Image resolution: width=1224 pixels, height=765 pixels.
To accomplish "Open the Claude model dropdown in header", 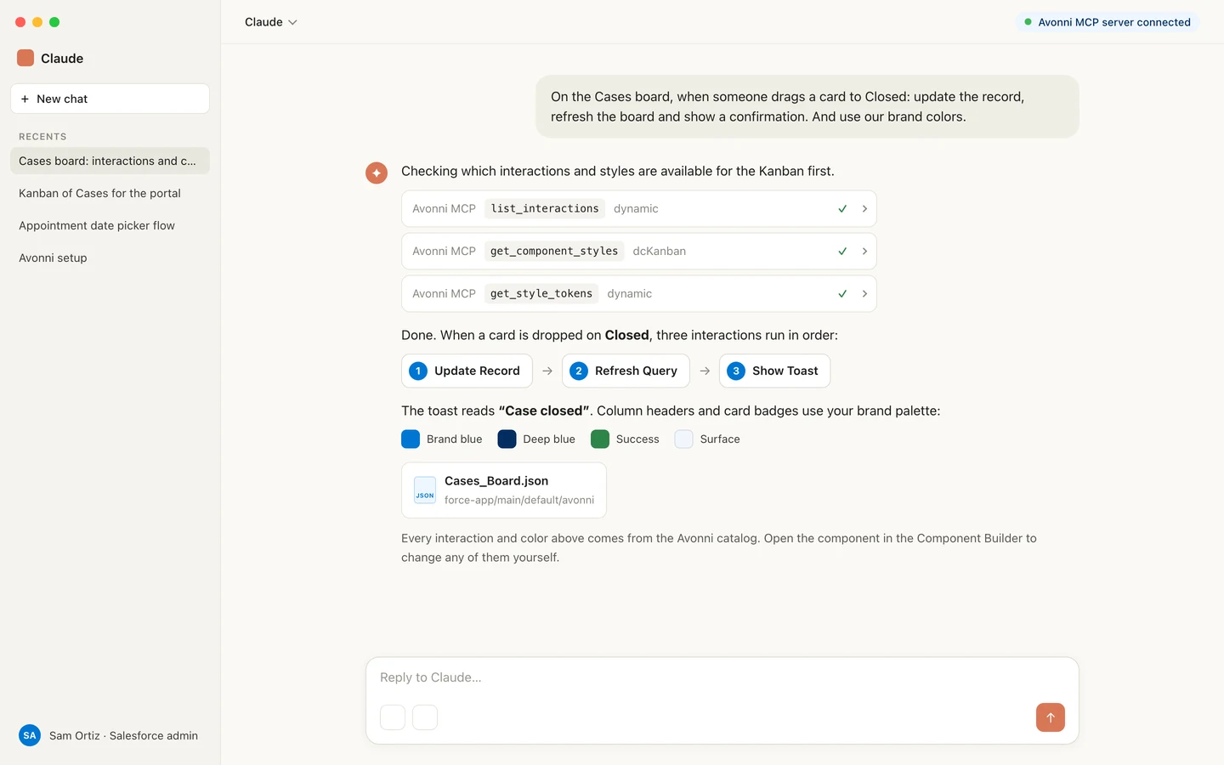I will [x=270, y=22].
